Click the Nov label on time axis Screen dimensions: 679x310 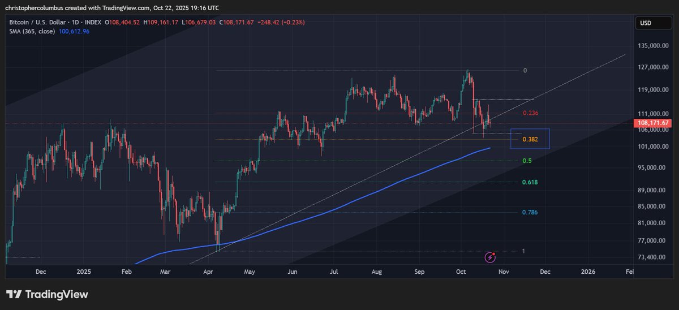[x=504, y=272]
